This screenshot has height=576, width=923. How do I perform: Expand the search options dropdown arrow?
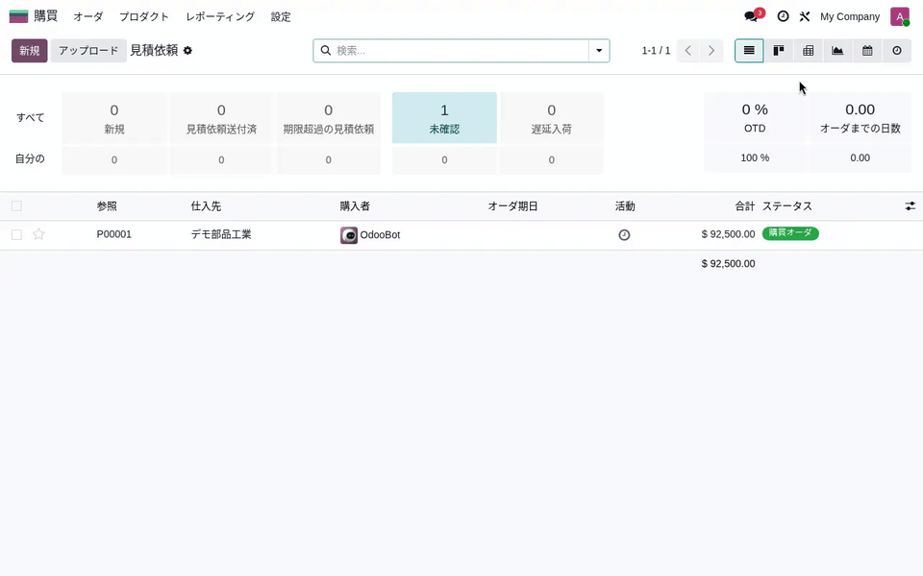(599, 51)
